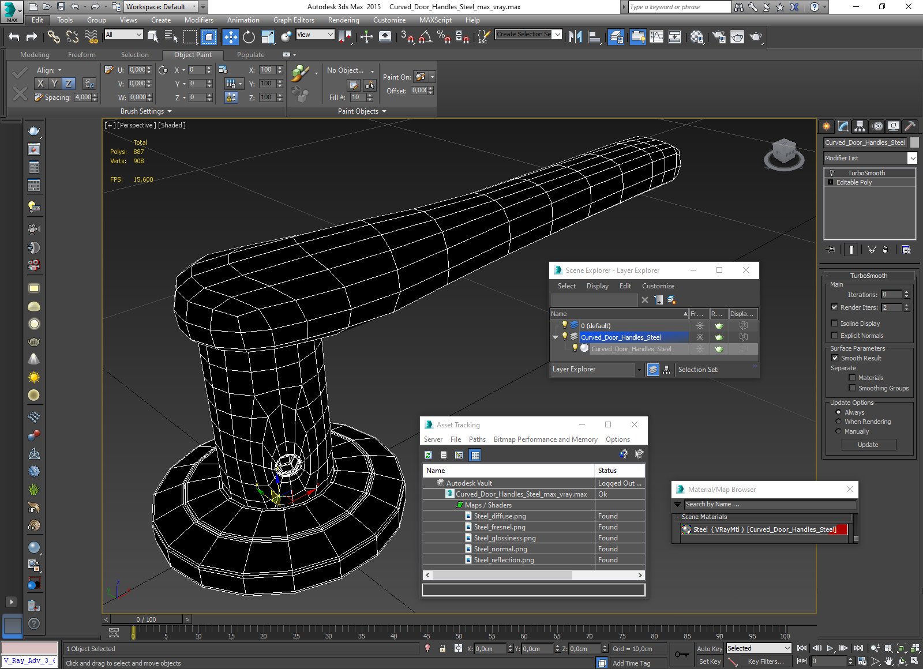Refresh the Asset Tracking list
The height and width of the screenshot is (669, 923).
pos(429,455)
